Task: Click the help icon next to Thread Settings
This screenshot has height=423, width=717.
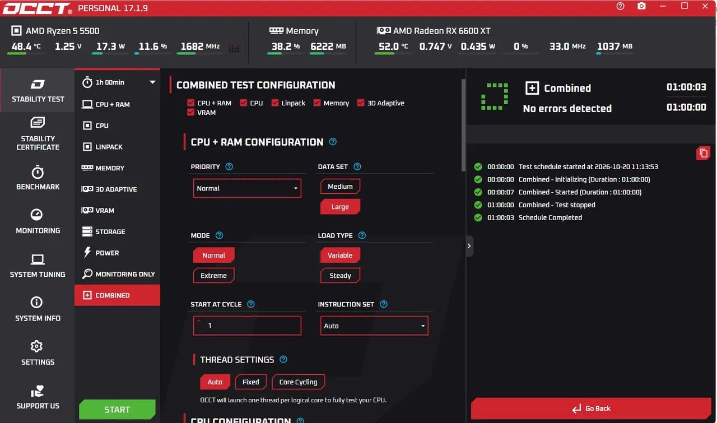Action: pos(283,359)
